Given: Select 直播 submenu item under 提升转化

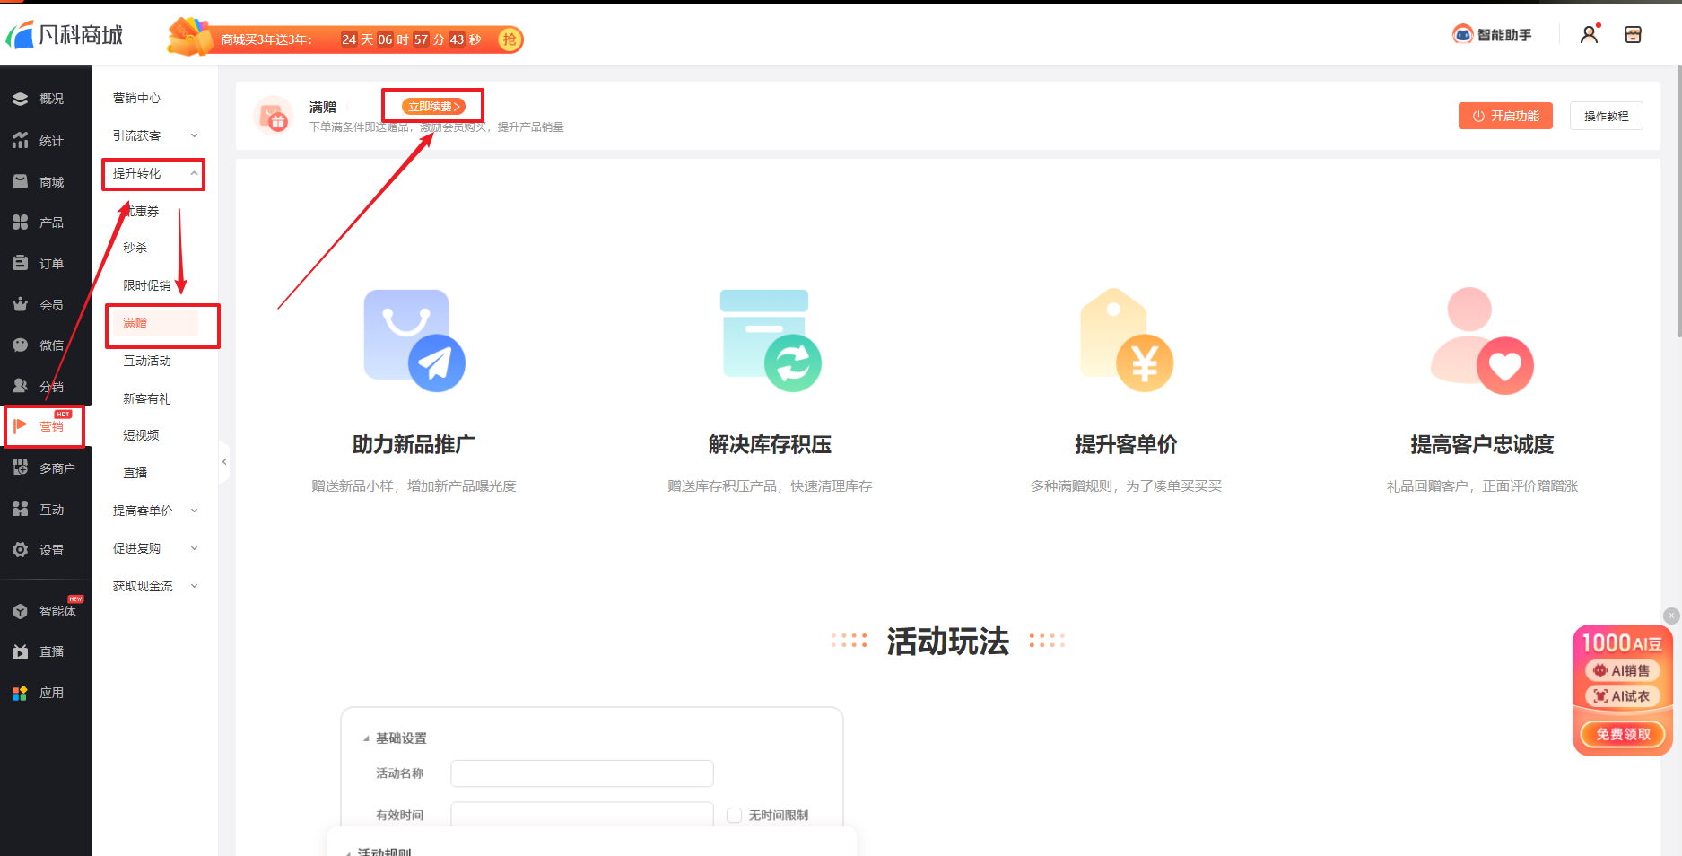Looking at the screenshot, I should (x=135, y=473).
